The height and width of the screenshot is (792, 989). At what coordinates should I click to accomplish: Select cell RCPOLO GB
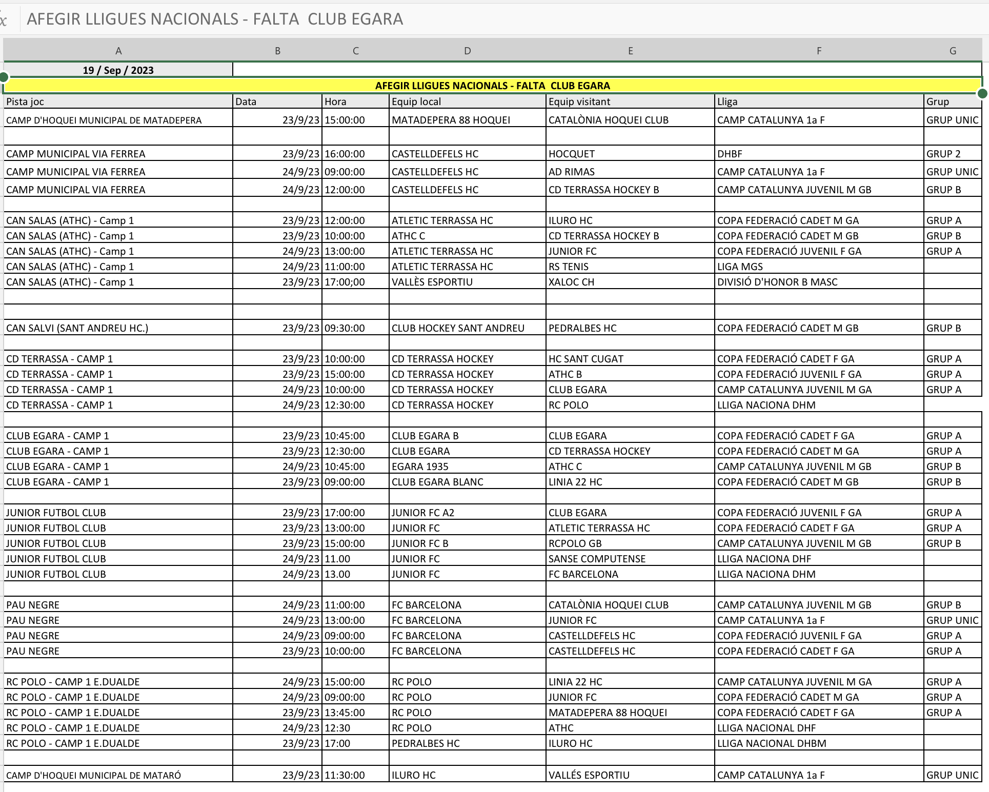tap(631, 543)
